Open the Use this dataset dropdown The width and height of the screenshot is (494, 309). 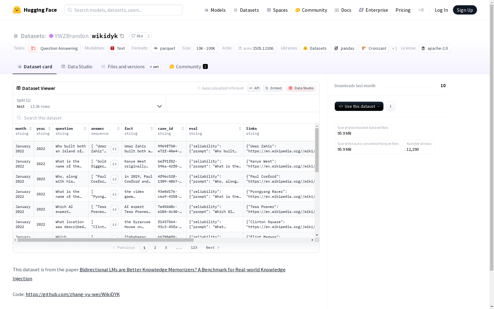point(359,106)
